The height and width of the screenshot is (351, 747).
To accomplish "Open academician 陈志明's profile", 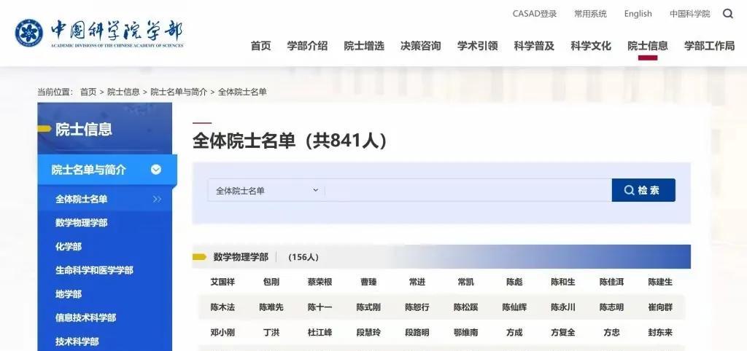I will [611, 307].
